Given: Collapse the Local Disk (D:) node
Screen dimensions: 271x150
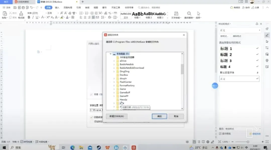Looking at the screenshot, I should point(111,54).
